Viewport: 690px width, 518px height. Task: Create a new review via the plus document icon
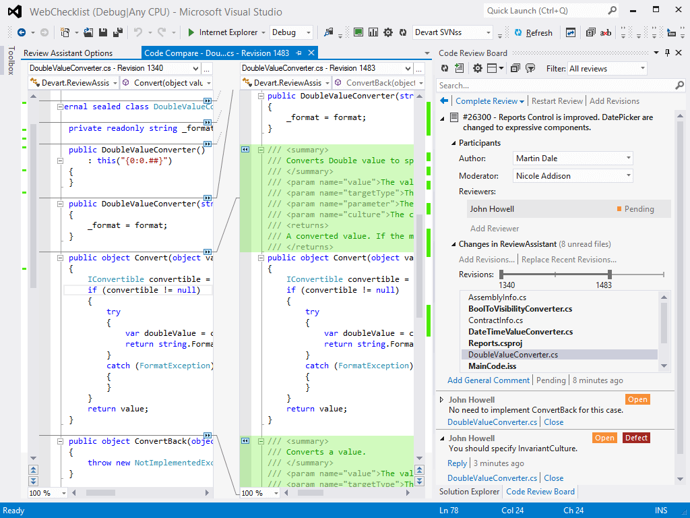460,68
